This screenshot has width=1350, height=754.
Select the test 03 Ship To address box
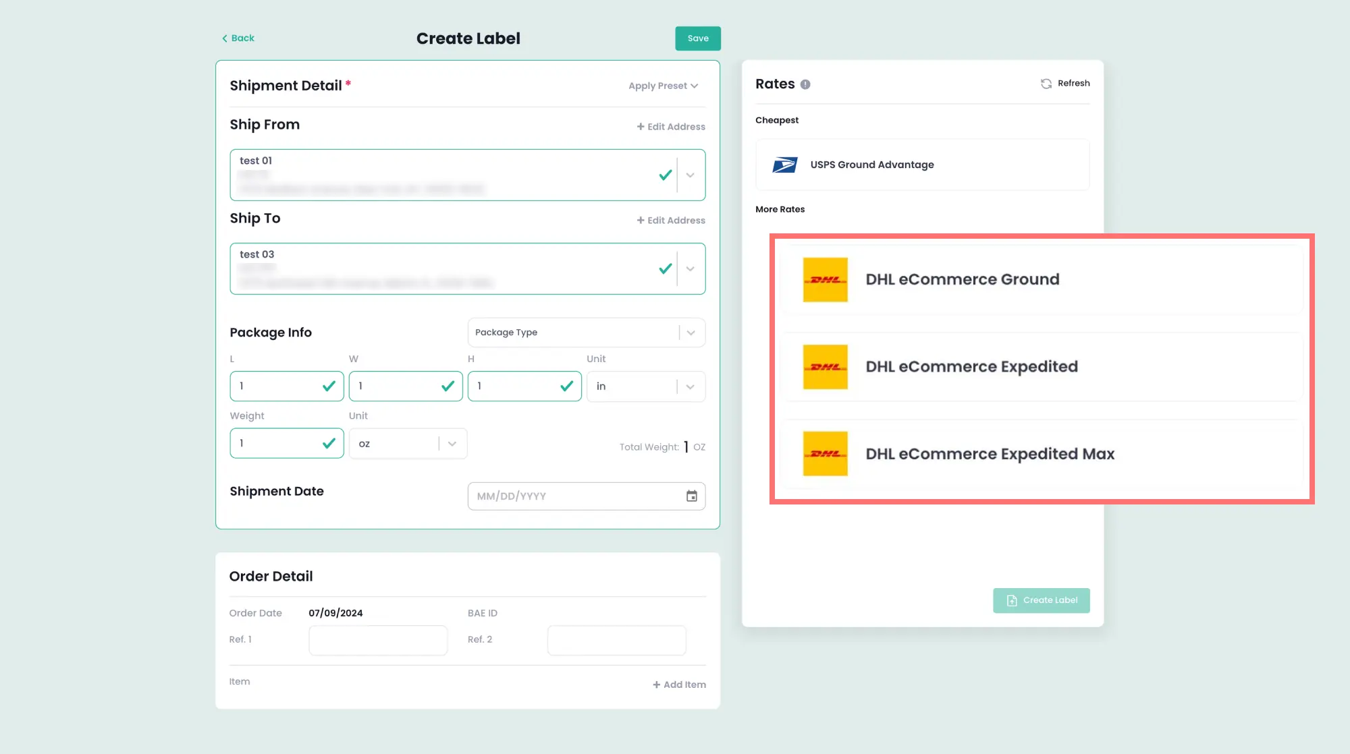pos(467,268)
